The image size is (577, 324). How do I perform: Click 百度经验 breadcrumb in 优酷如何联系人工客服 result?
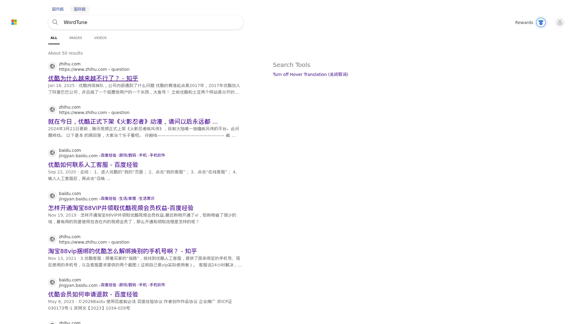(108, 155)
